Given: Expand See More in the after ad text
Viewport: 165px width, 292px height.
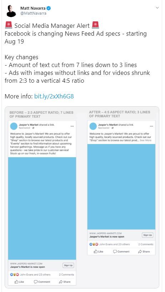Looking at the screenshot, I should click(146, 140).
